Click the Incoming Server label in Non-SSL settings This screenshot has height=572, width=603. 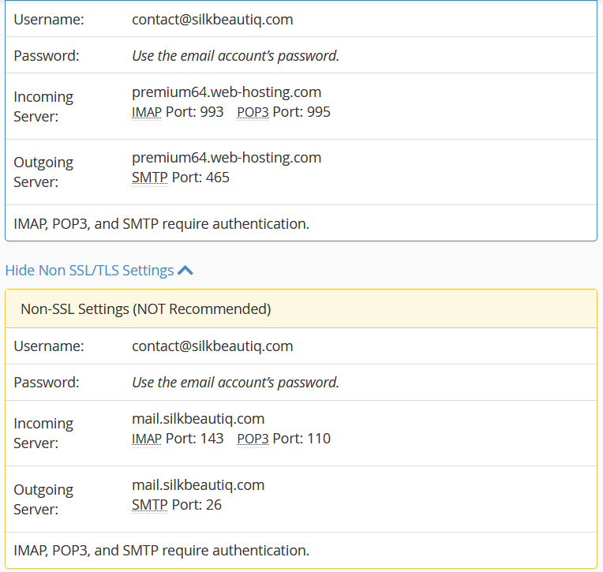click(43, 433)
